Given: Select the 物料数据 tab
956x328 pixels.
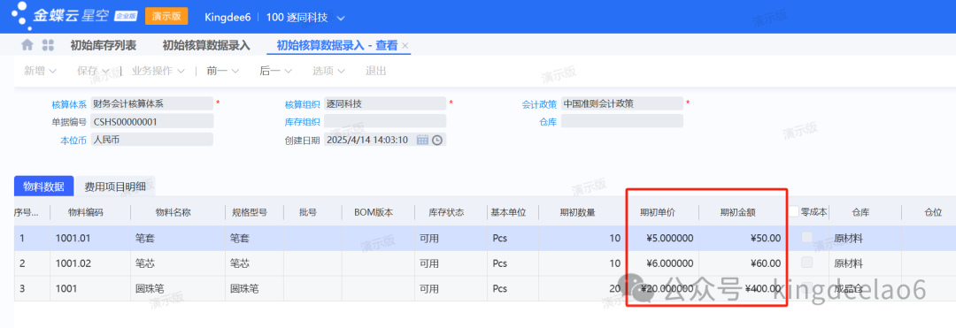Looking at the screenshot, I should 43,187.
